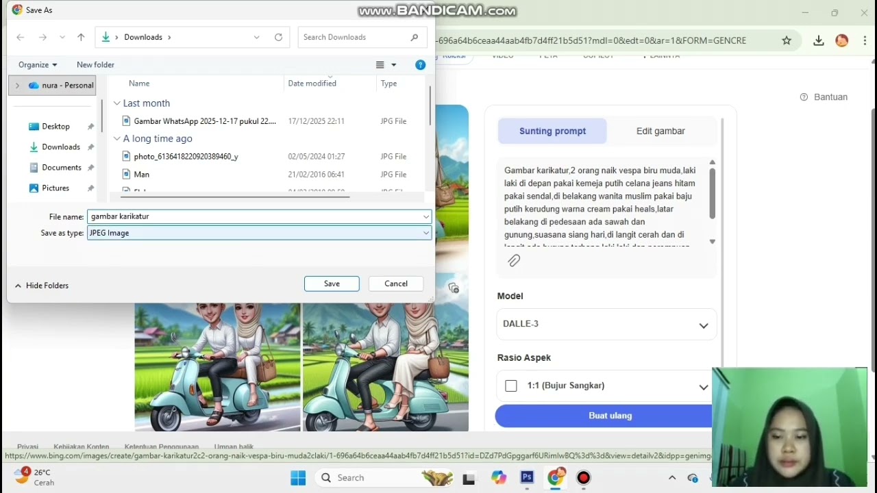Click image collection icon on thumbnail
The image size is (877, 493).
pos(454,288)
